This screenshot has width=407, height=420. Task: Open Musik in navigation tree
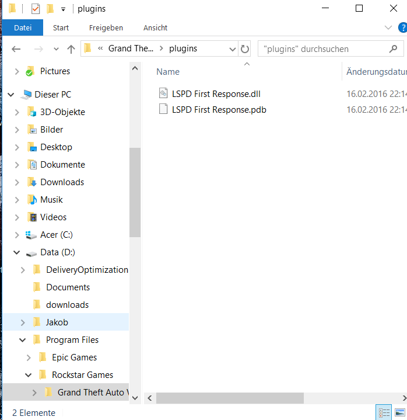tap(51, 200)
